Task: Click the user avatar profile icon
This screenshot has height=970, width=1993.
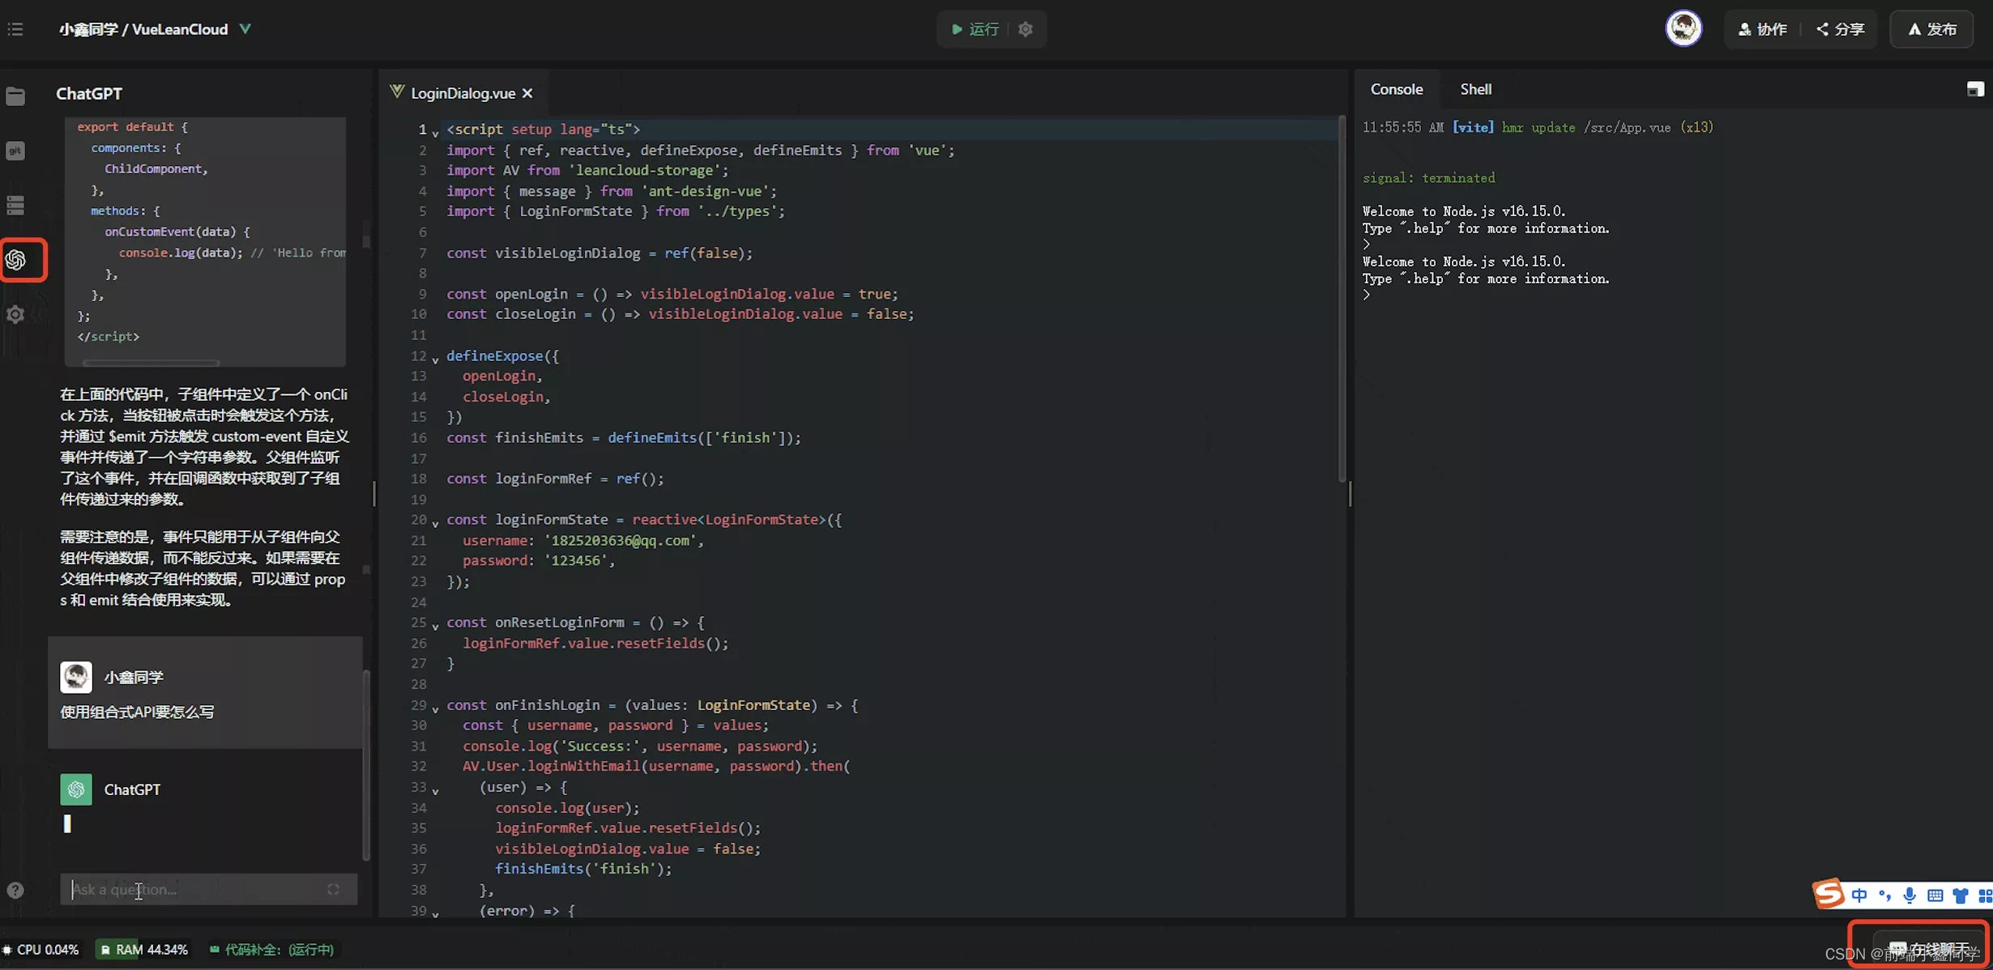Action: coord(1684,28)
